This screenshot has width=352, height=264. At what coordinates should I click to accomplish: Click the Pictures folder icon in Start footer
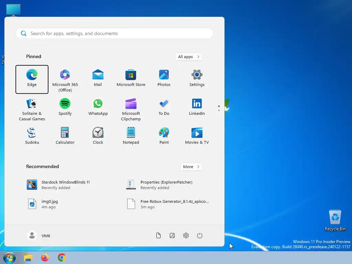click(172, 235)
